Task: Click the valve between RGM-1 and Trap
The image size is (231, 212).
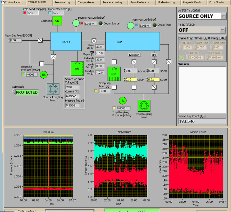Action: click(94, 41)
